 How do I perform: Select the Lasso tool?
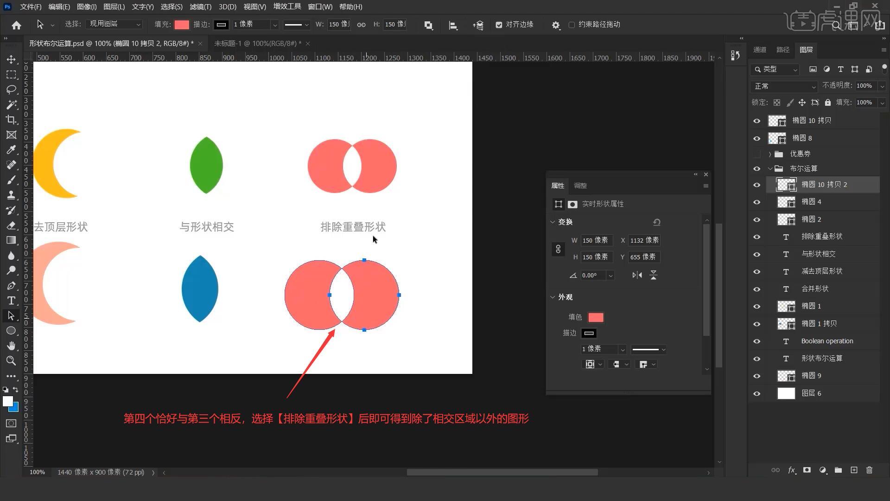[11, 90]
